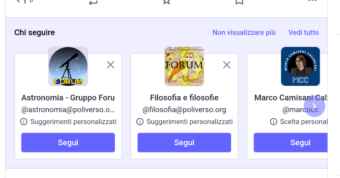Open the Filosofia FORUM avatar image
340x178 pixels.
pyautogui.click(x=184, y=66)
